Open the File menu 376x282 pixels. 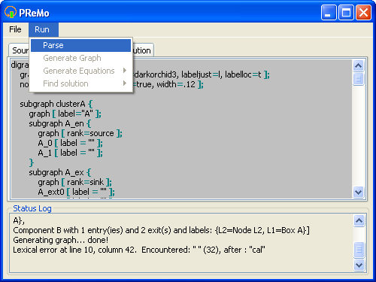[15, 29]
